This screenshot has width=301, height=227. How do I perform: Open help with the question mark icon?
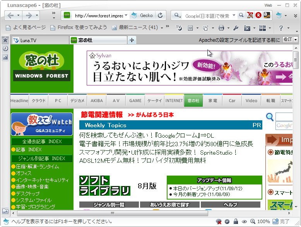pyautogui.click(x=281, y=28)
